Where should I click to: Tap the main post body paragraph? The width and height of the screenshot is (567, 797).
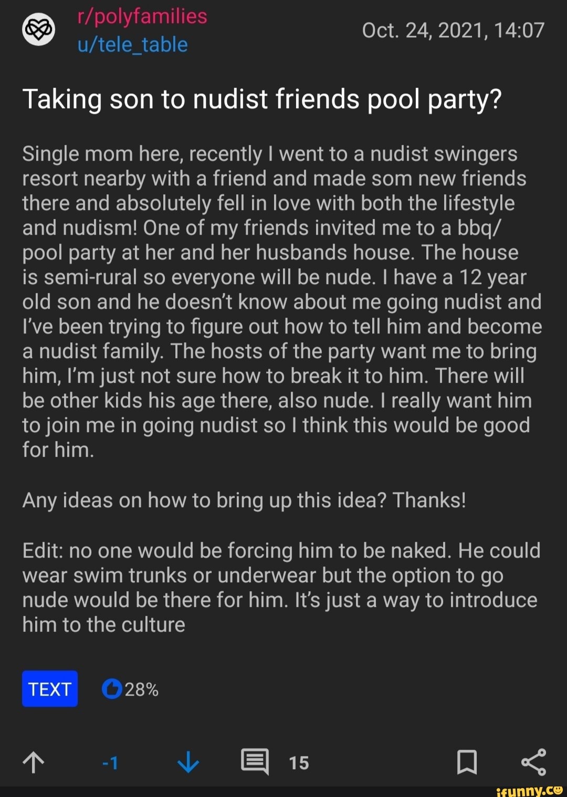click(282, 302)
